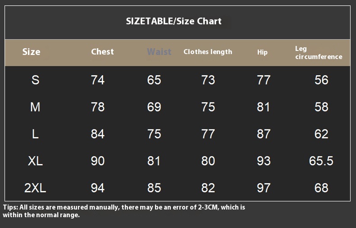Click the Hip column header

262,52
